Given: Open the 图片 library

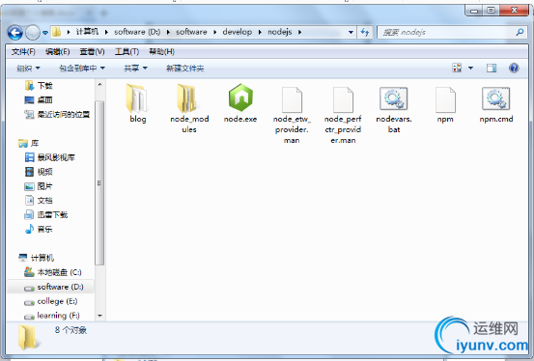Looking at the screenshot, I should 39,186.
